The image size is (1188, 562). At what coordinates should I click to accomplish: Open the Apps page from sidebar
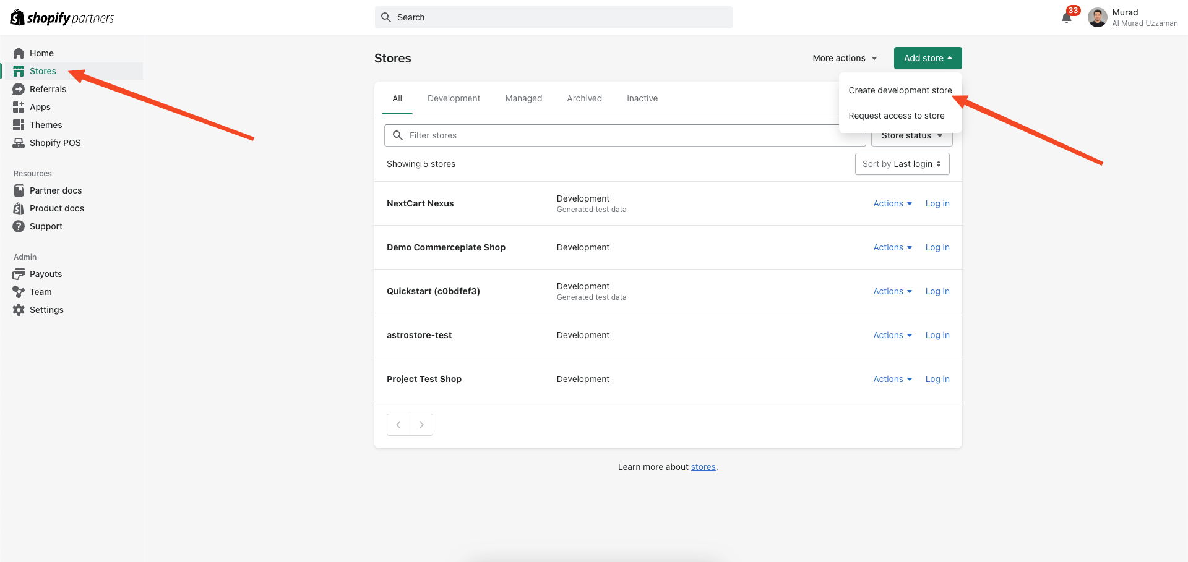point(40,107)
